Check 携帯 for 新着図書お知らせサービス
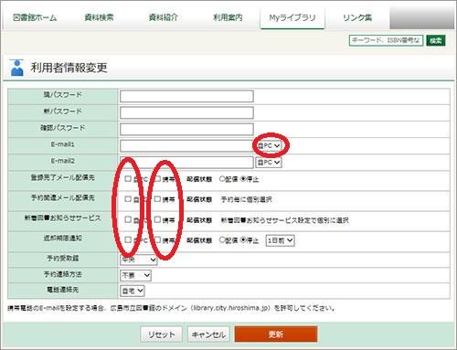This screenshot has height=350, width=457. coord(157,219)
